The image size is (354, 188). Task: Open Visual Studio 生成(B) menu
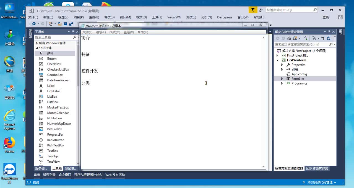pos(94,17)
